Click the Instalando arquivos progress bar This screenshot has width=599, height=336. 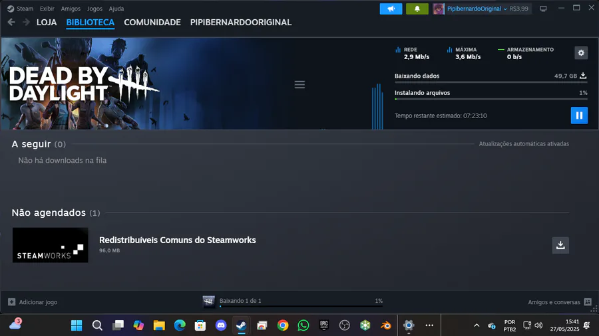pos(491,99)
